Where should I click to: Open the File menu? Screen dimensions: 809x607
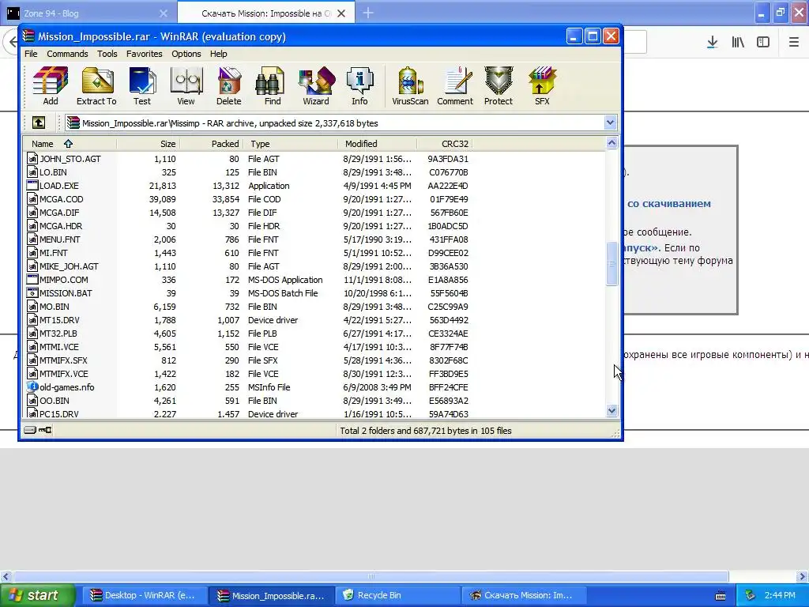click(31, 54)
